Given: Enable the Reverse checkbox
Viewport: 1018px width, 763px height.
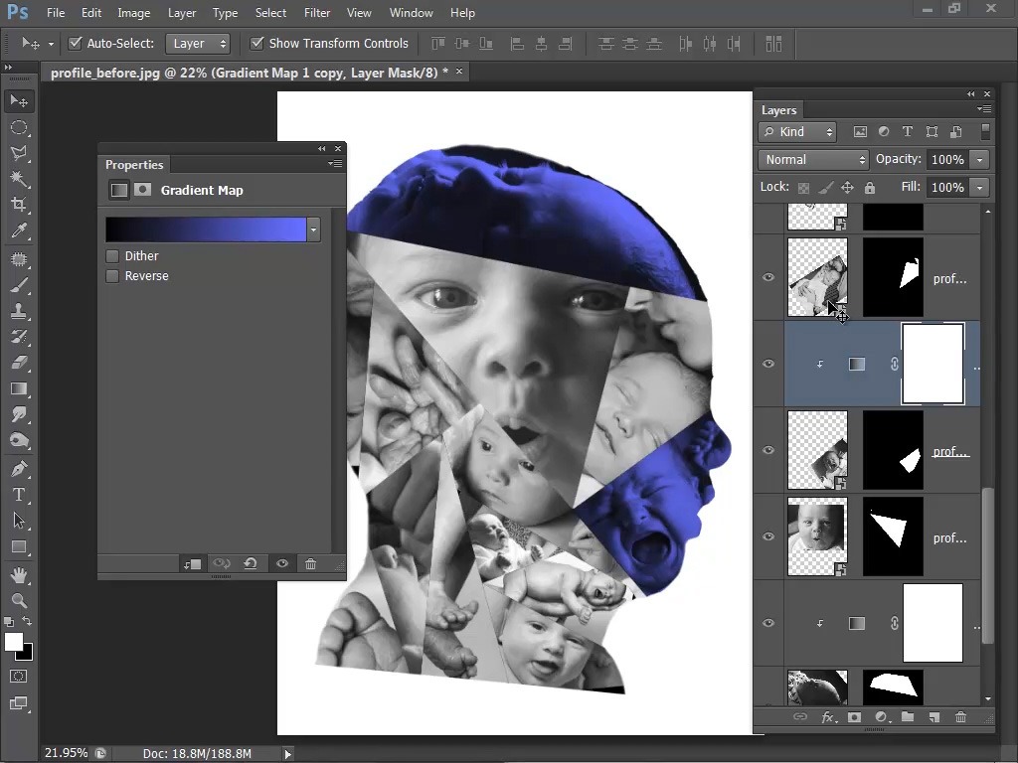Looking at the screenshot, I should pos(113,276).
